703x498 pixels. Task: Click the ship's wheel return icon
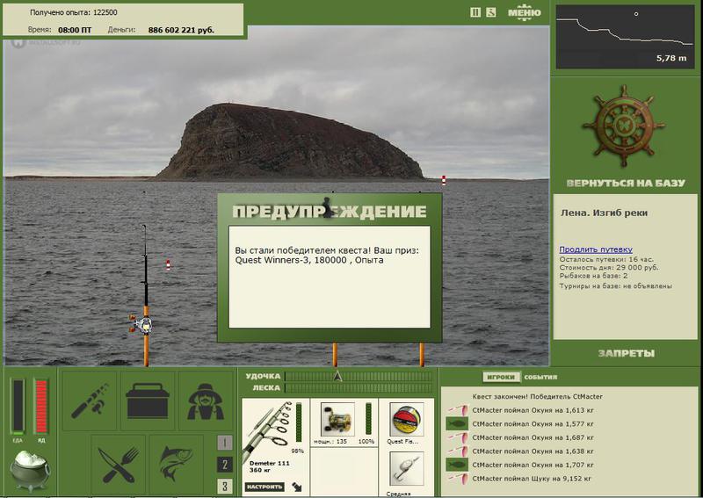(624, 126)
